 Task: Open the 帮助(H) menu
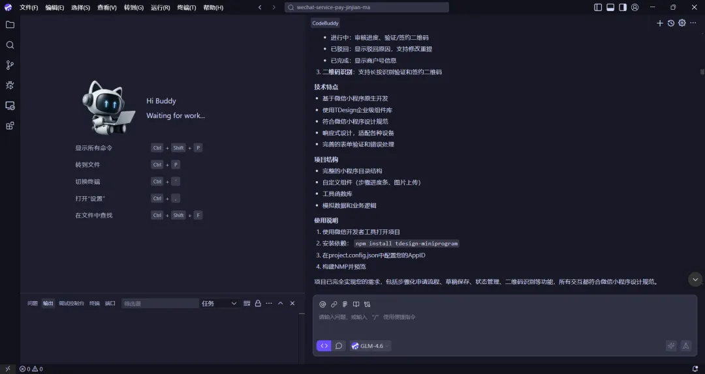(213, 7)
